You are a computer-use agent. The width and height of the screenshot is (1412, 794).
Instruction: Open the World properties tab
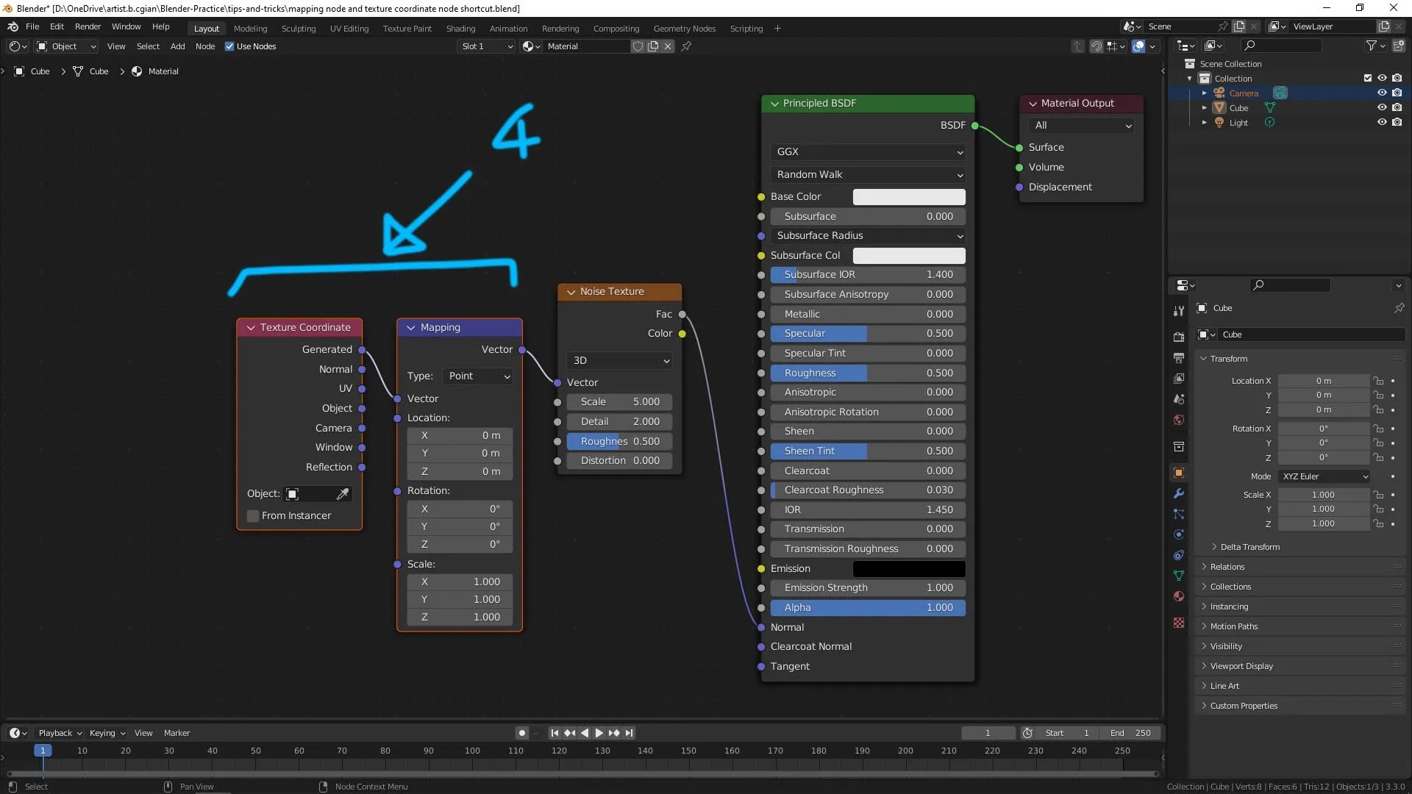pyautogui.click(x=1180, y=421)
